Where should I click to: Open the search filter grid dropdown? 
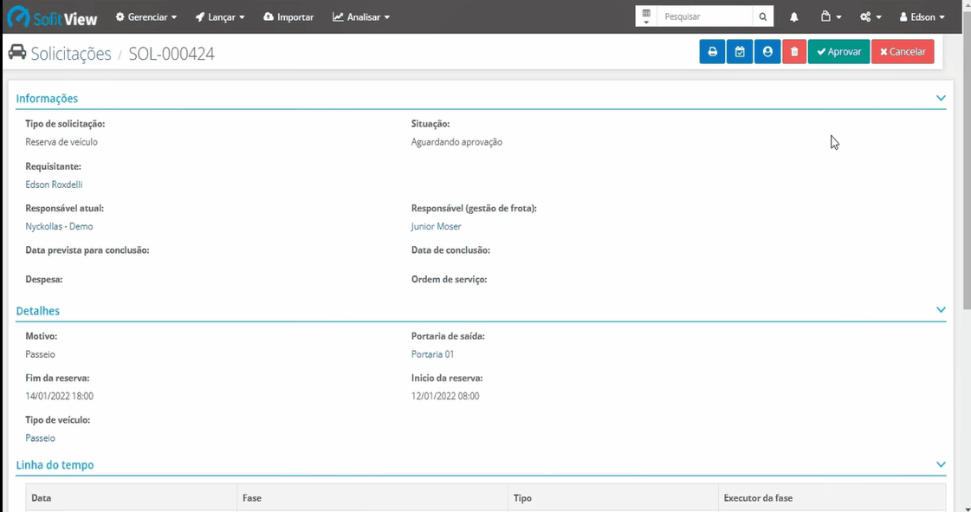pos(646,16)
